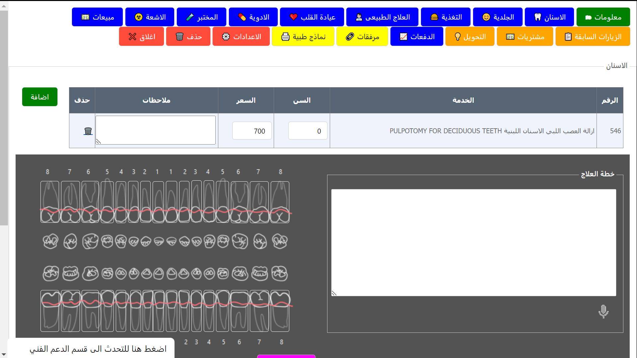Click the trash icon in the service row
The image size is (637, 358).
coord(88,131)
